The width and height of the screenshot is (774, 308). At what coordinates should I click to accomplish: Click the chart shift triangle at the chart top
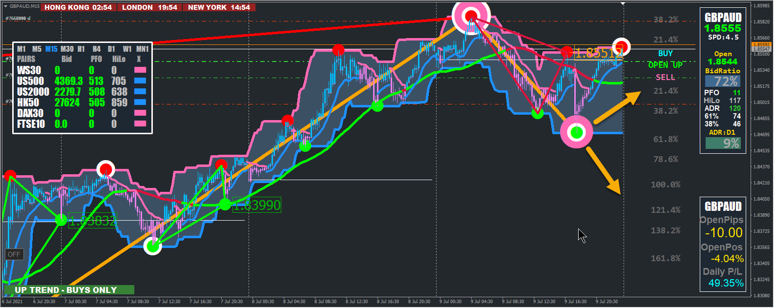coord(623,3)
